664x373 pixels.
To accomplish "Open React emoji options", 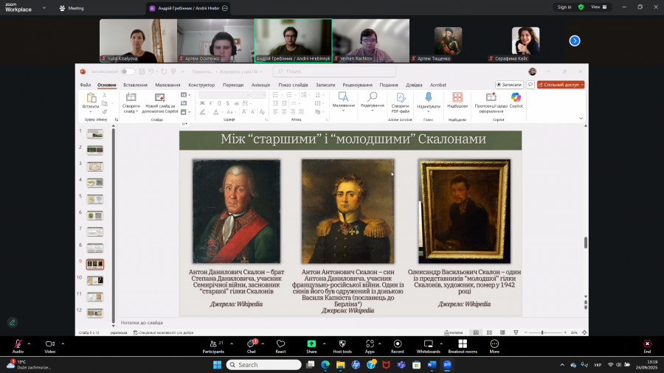I will click(x=280, y=345).
